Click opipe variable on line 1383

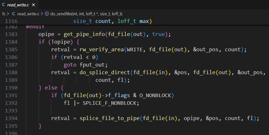tap(46, 34)
